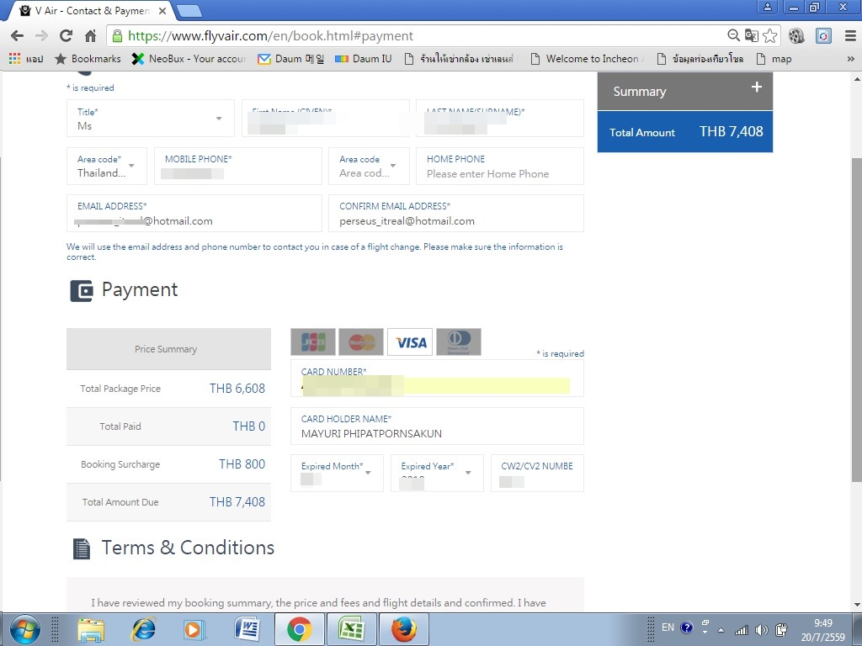Image resolution: width=862 pixels, height=646 pixels.
Task: Pick the VISA card type
Action: point(410,342)
